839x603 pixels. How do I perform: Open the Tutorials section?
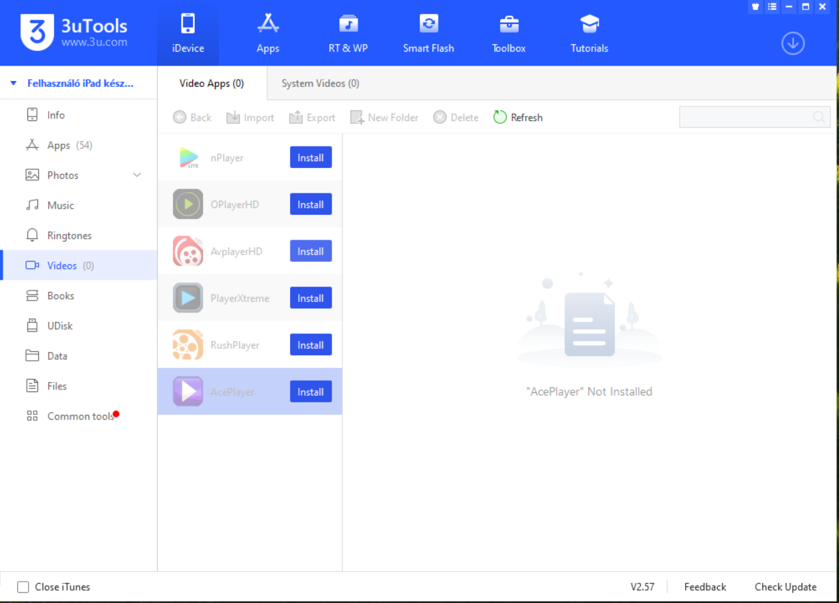(589, 33)
